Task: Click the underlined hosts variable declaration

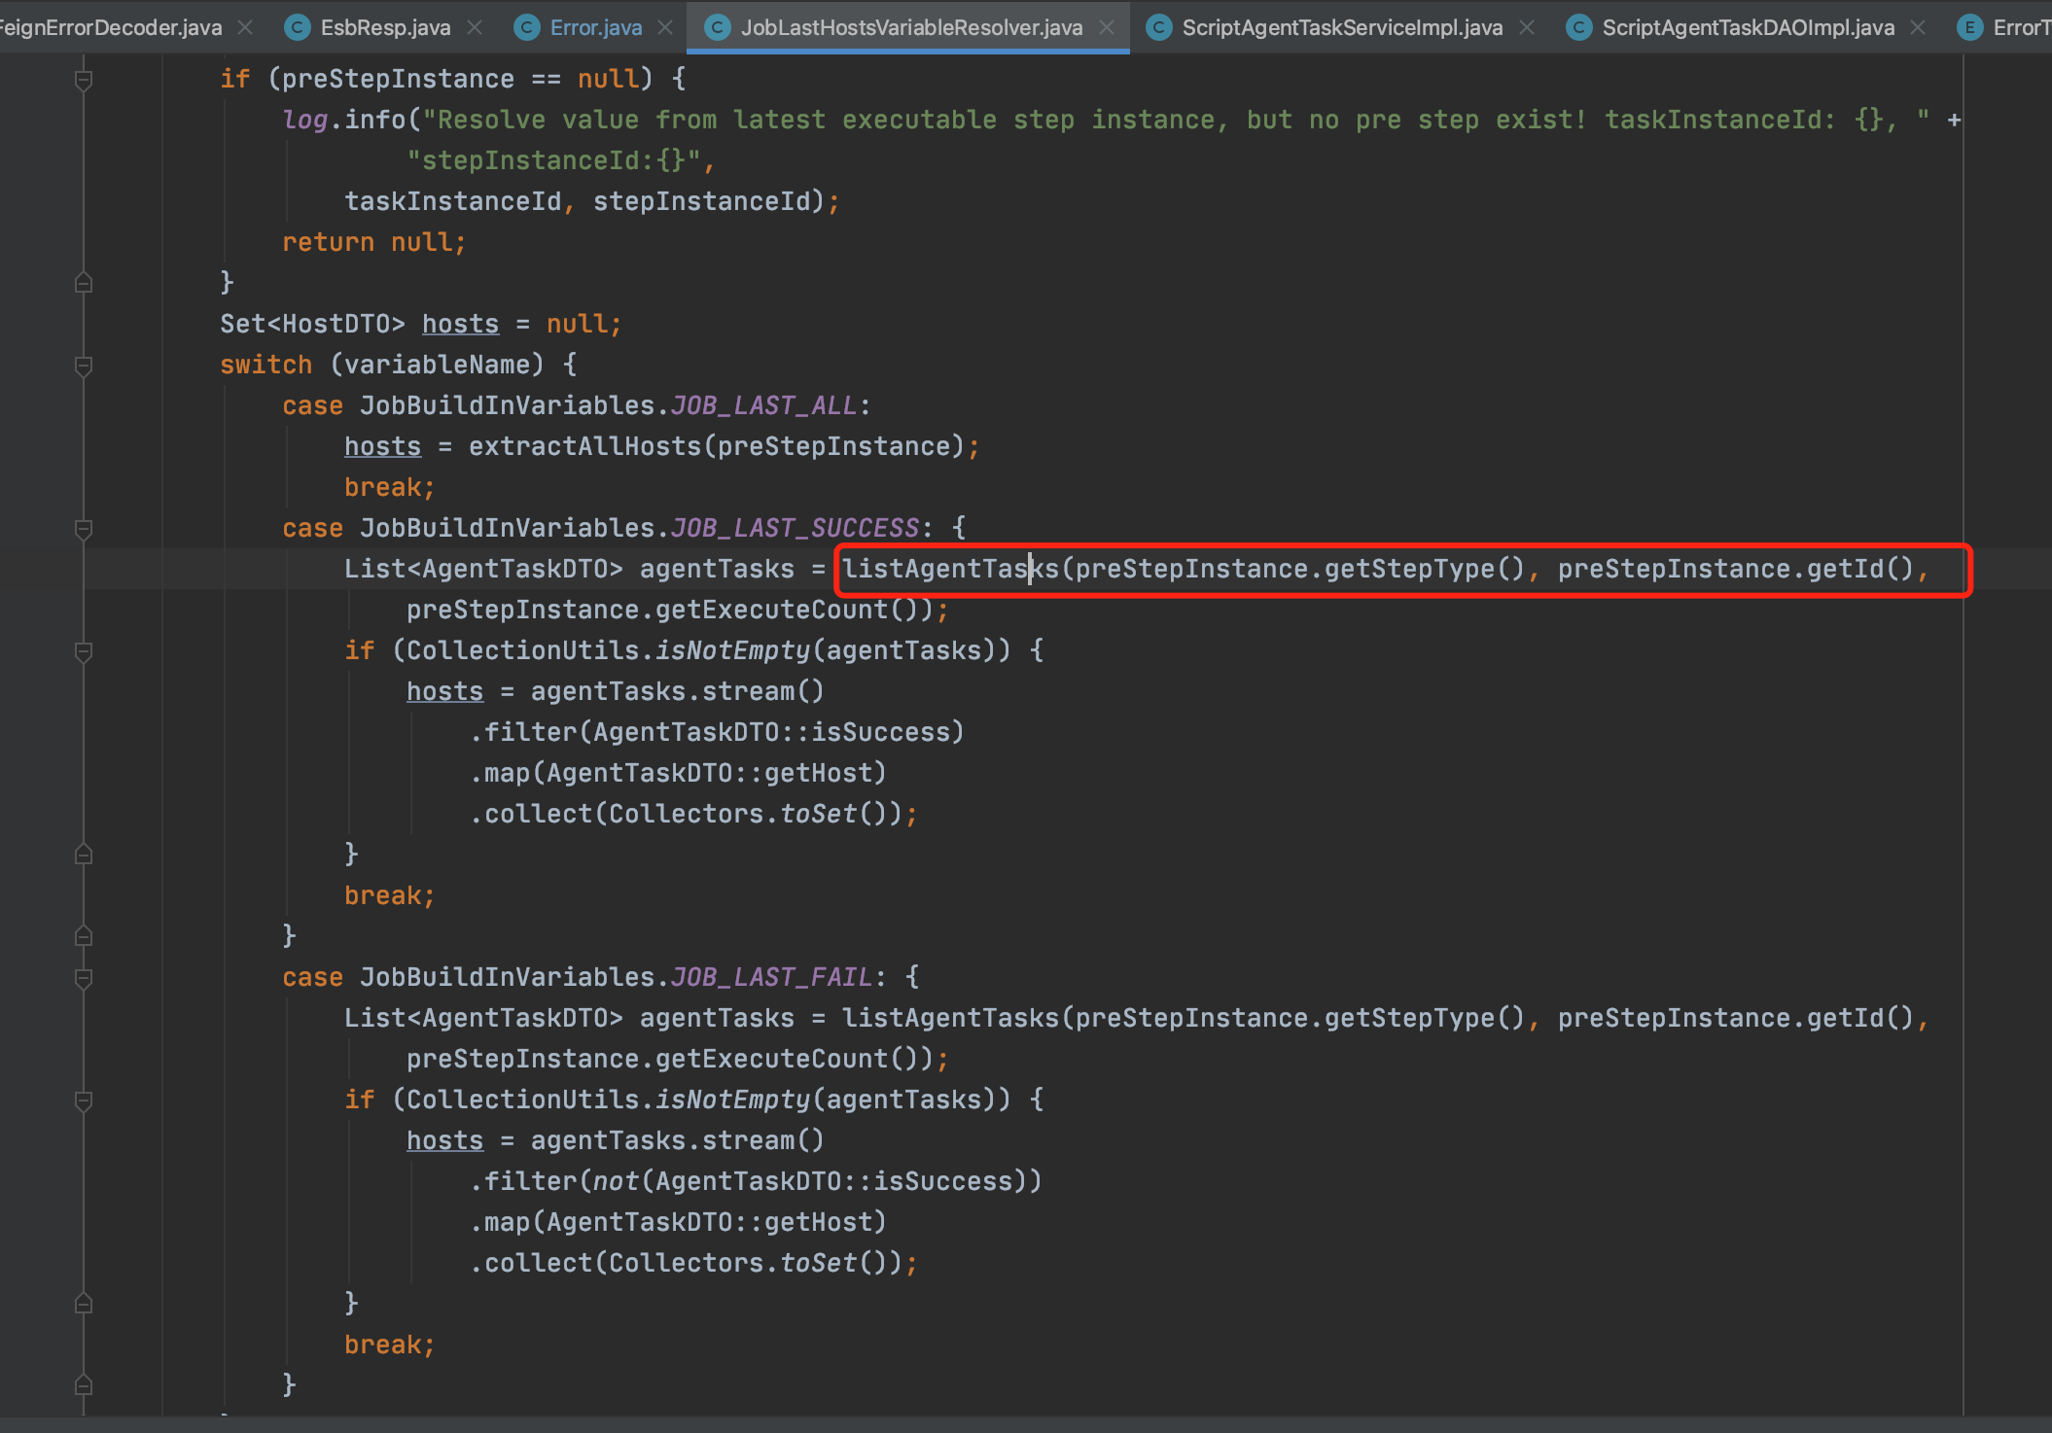Action: (459, 324)
